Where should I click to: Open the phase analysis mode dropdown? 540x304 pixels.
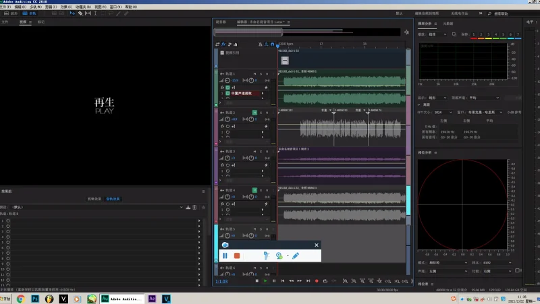448,263
